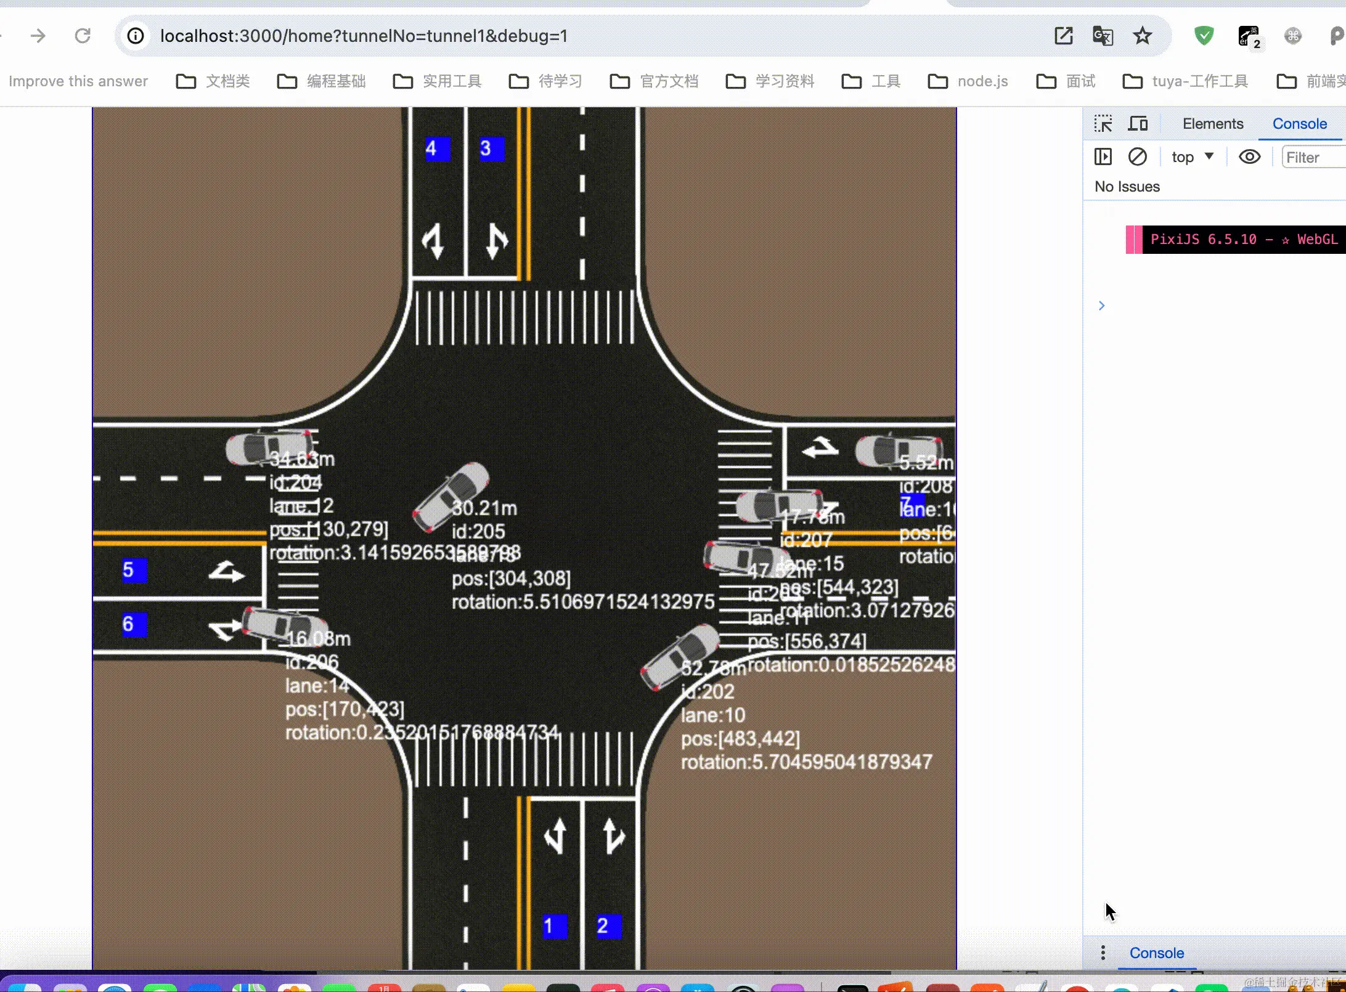Click the browser reload button
The image size is (1346, 992).
(x=83, y=36)
